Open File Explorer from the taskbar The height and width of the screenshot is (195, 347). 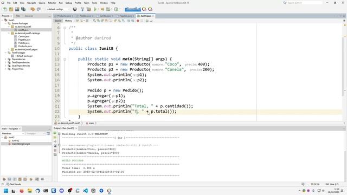pos(30,191)
